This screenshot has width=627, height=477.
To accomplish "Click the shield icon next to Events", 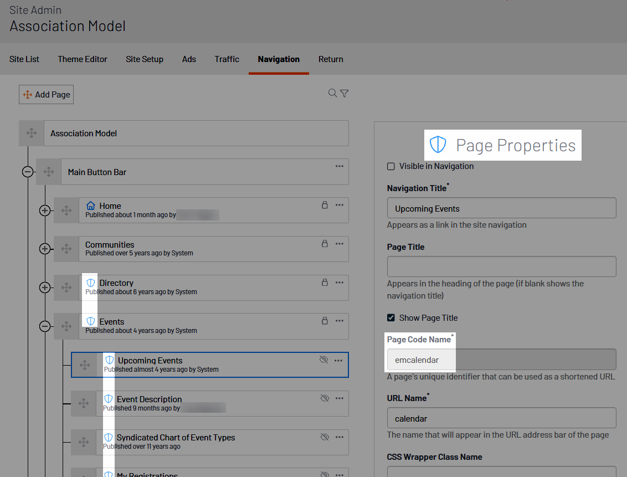I will [x=91, y=321].
